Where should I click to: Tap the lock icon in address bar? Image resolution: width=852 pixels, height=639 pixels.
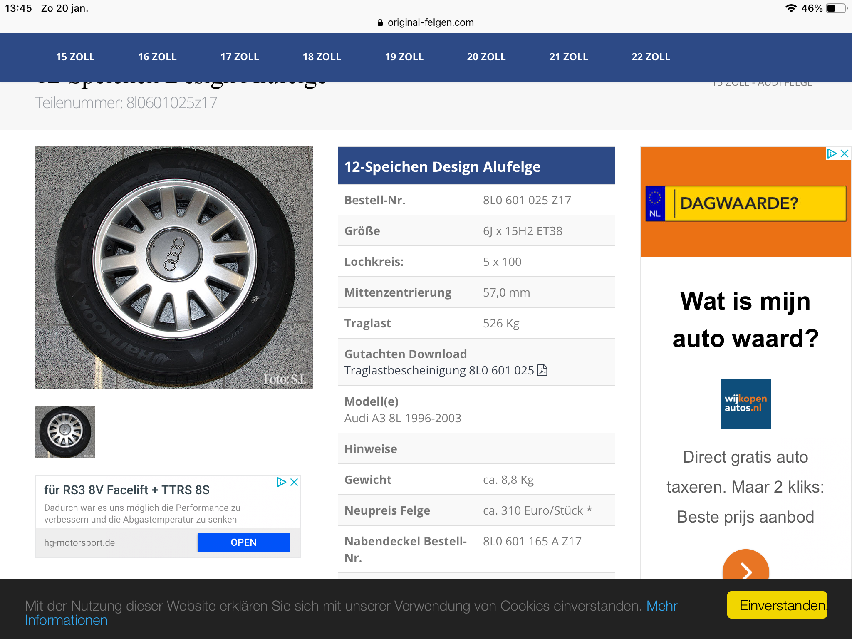click(380, 22)
